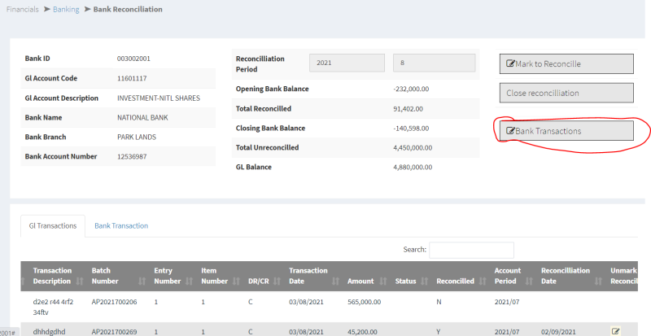Viewport: 651px width, 336px height.
Task: Sort by Batch Number column arrows
Action: pos(143,281)
